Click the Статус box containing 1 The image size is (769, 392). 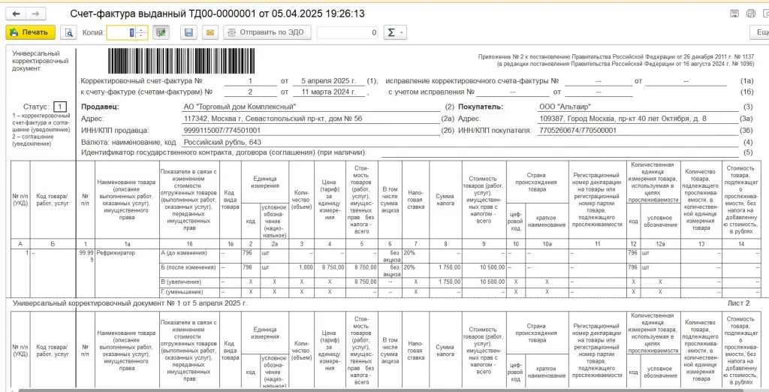pyautogui.click(x=59, y=107)
